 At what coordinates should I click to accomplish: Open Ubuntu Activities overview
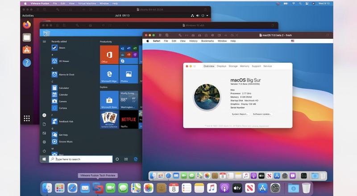(x=28, y=16)
